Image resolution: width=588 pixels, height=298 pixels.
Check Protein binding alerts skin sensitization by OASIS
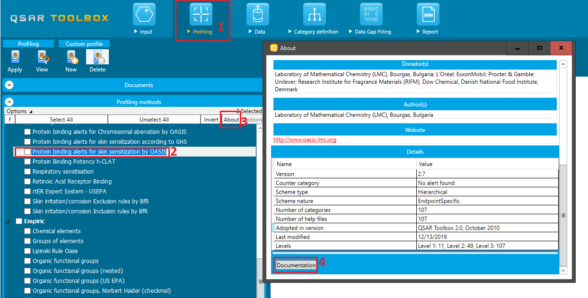click(28, 152)
